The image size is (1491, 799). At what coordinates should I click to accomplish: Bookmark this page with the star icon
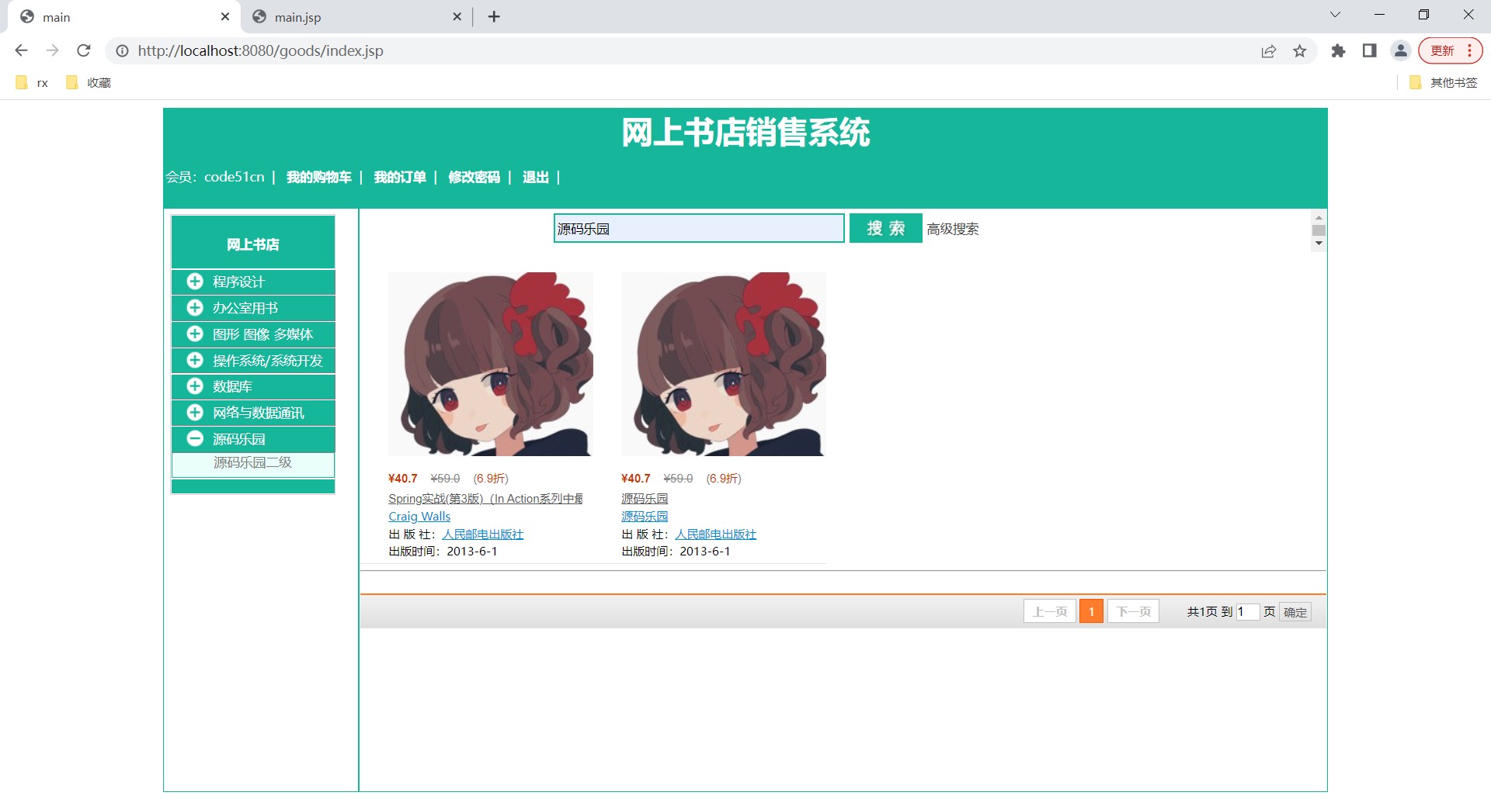pos(1300,51)
